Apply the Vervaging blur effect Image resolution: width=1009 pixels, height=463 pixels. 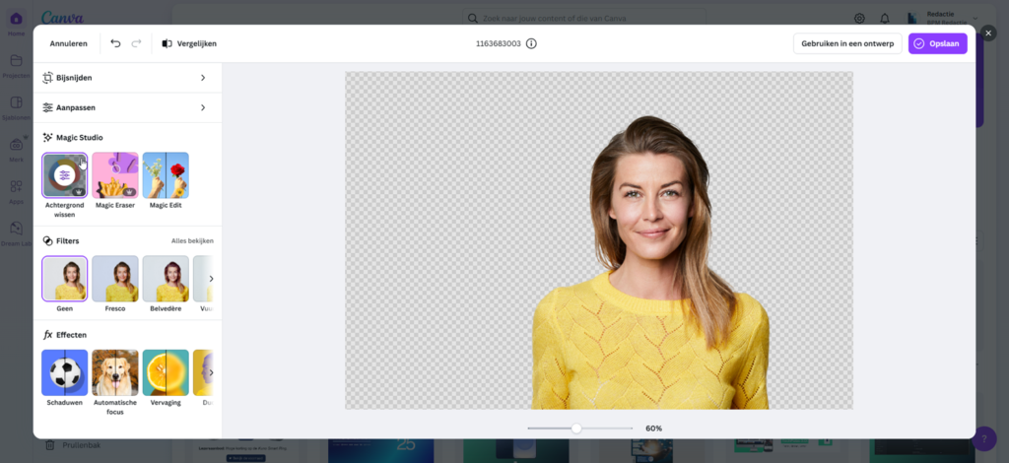(166, 372)
